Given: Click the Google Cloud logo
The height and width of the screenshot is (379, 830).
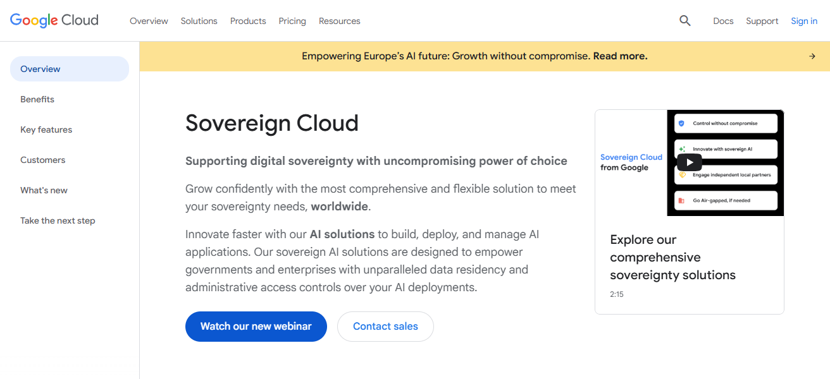Looking at the screenshot, I should [x=54, y=20].
